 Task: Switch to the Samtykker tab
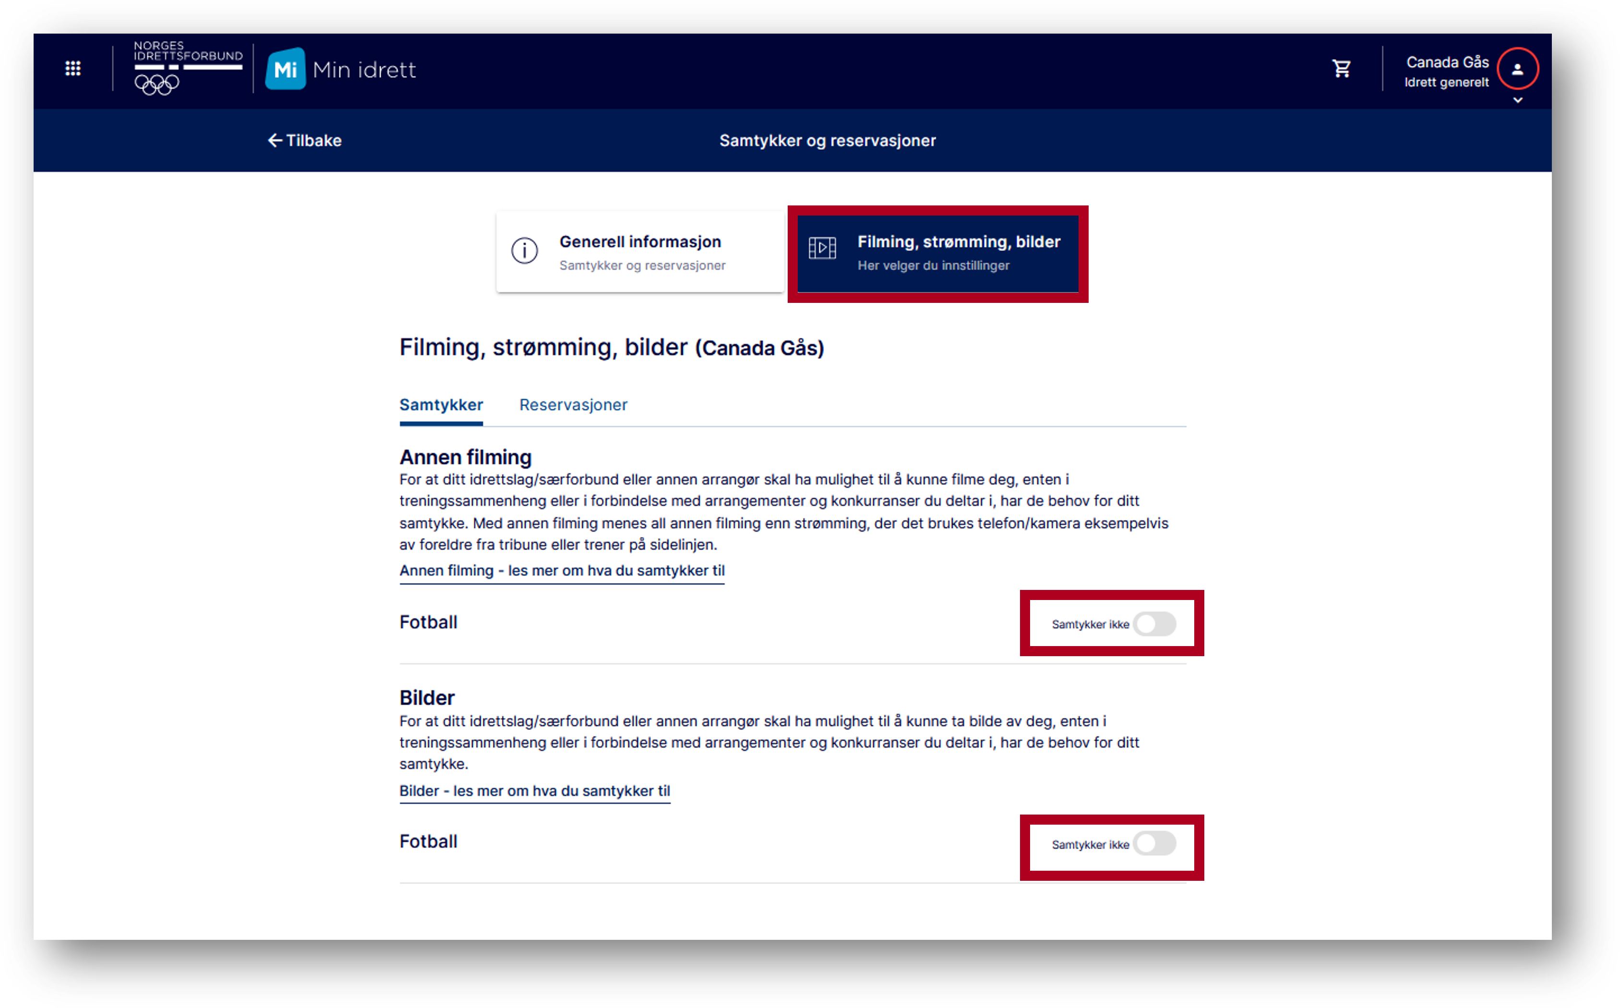[x=441, y=405]
